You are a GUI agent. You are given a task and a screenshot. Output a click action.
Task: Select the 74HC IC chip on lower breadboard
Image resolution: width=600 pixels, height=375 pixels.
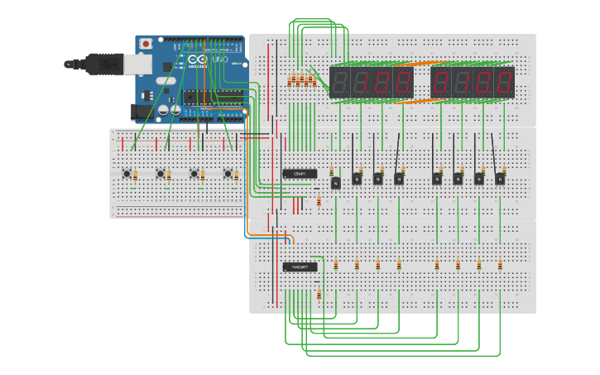point(300,267)
